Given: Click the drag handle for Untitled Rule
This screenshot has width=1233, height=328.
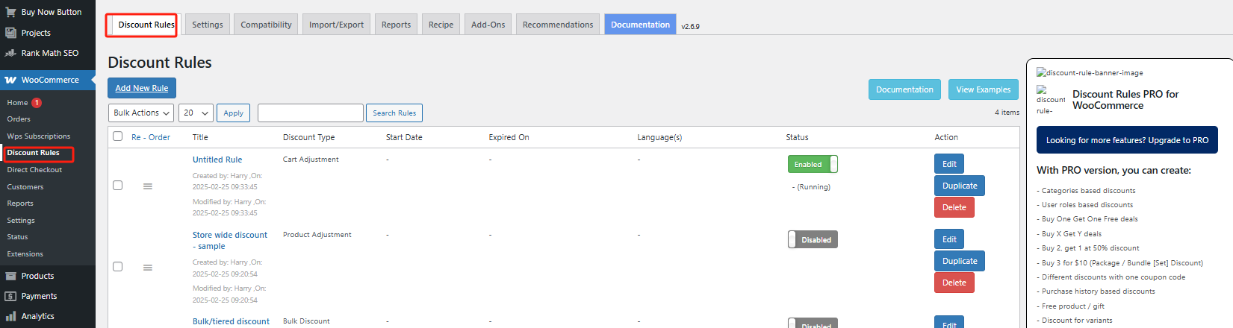Looking at the screenshot, I should (148, 186).
